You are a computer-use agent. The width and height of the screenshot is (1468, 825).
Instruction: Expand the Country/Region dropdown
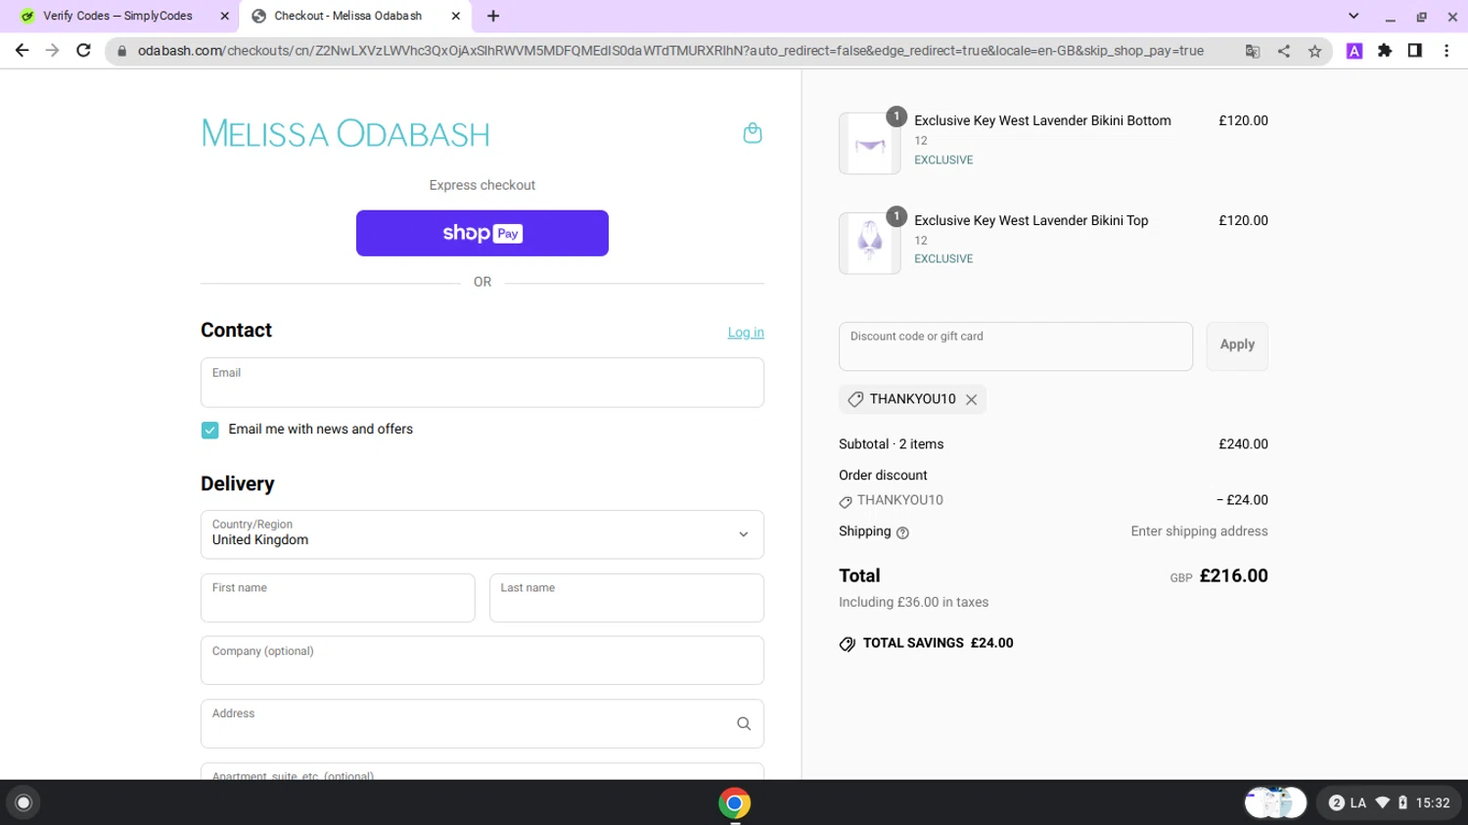[x=482, y=534]
